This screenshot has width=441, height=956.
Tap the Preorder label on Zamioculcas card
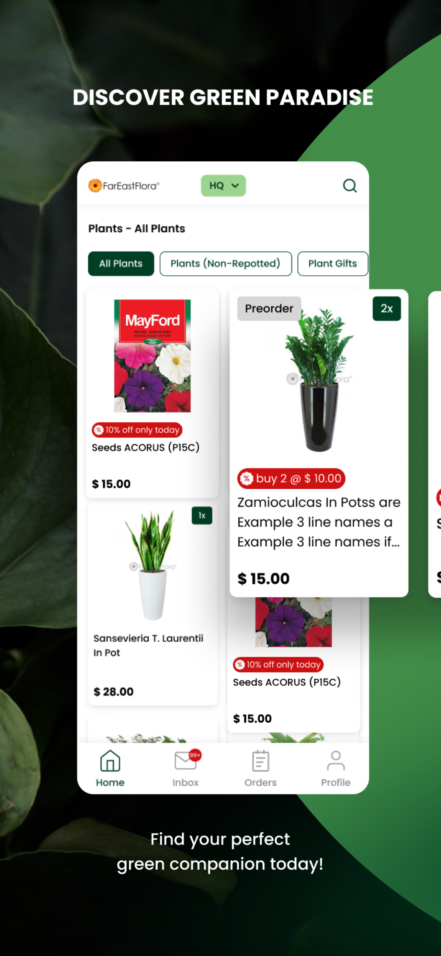269,308
